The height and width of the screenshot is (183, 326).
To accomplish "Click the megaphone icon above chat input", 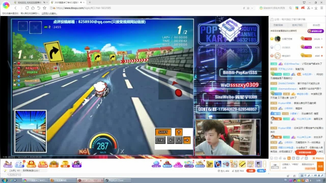I will coord(280,158).
